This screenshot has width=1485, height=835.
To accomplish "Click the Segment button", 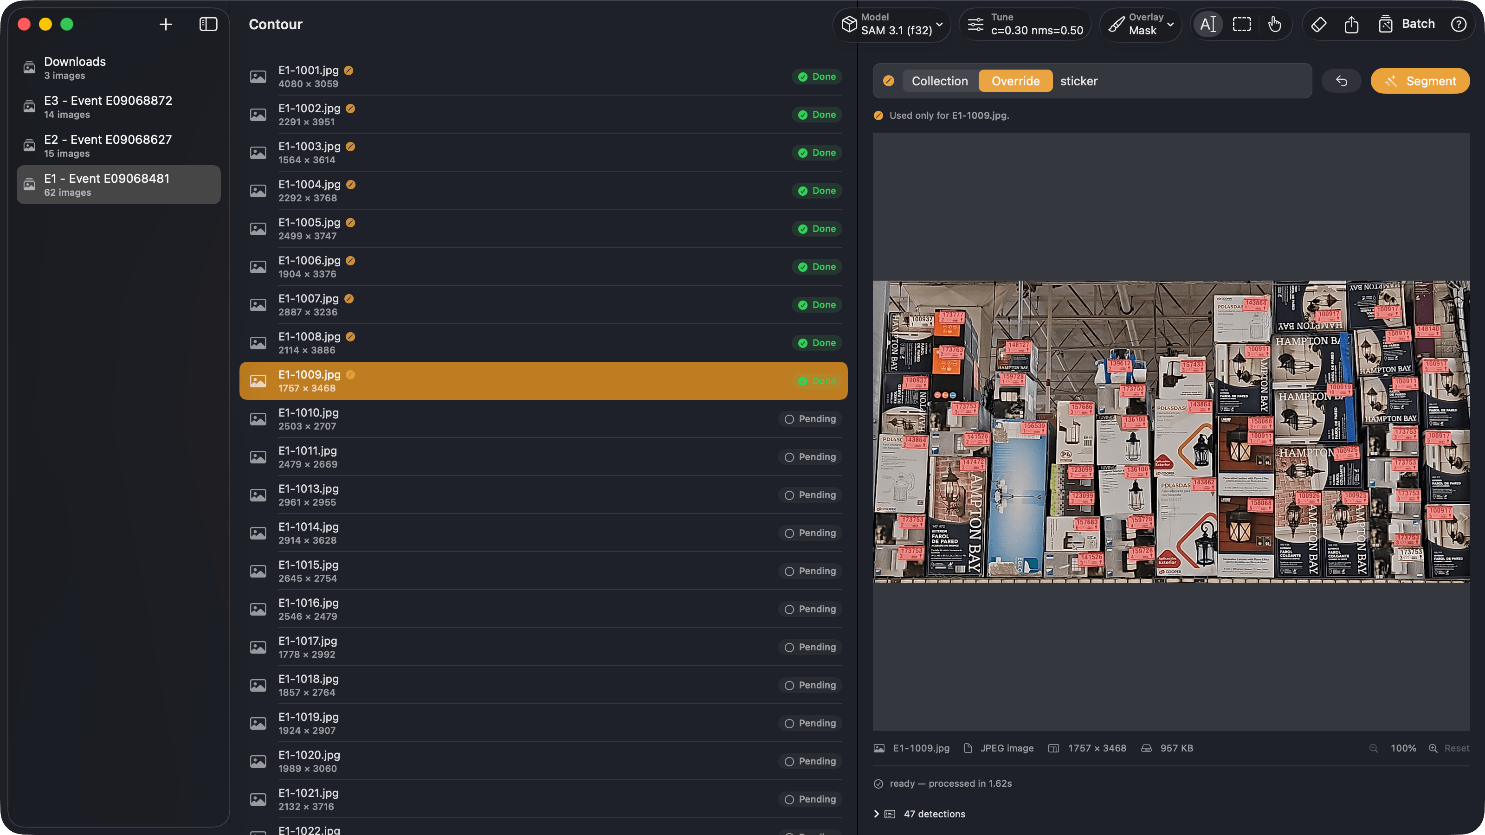I will point(1420,81).
